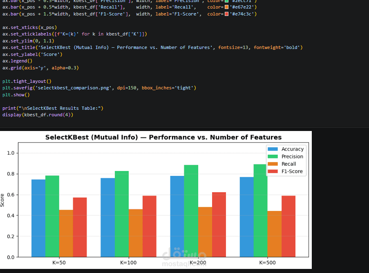Click the red F1-Score legend patch
This screenshot has width=369, height=273.
click(x=273, y=171)
